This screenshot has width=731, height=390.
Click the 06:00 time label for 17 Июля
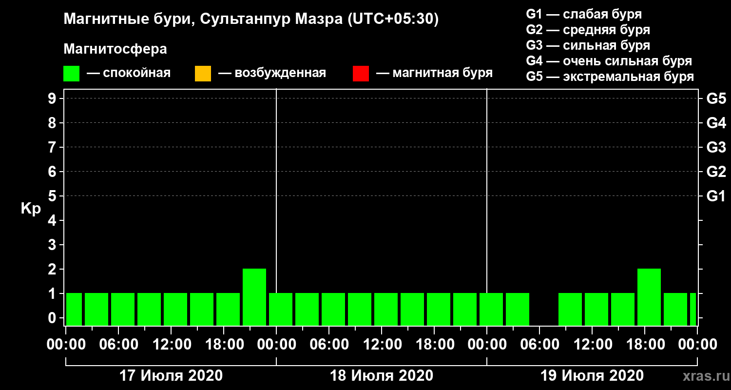(118, 345)
